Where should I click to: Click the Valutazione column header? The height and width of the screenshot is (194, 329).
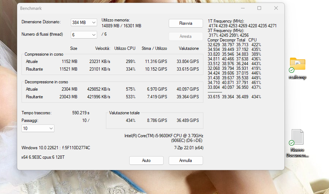point(189,48)
